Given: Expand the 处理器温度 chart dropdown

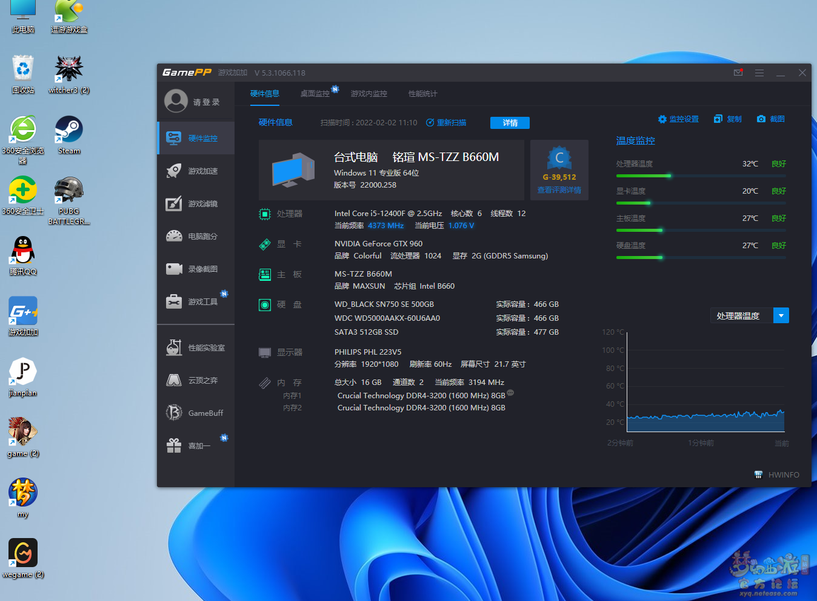Looking at the screenshot, I should pyautogui.click(x=781, y=316).
